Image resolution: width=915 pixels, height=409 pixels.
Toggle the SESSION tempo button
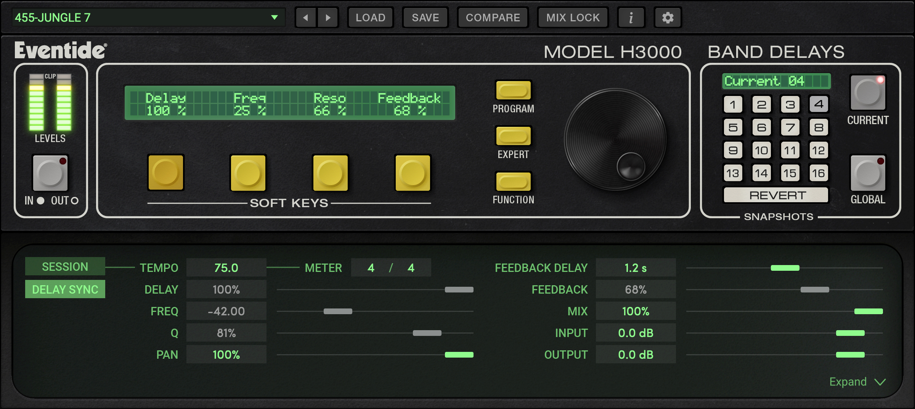[x=65, y=267]
